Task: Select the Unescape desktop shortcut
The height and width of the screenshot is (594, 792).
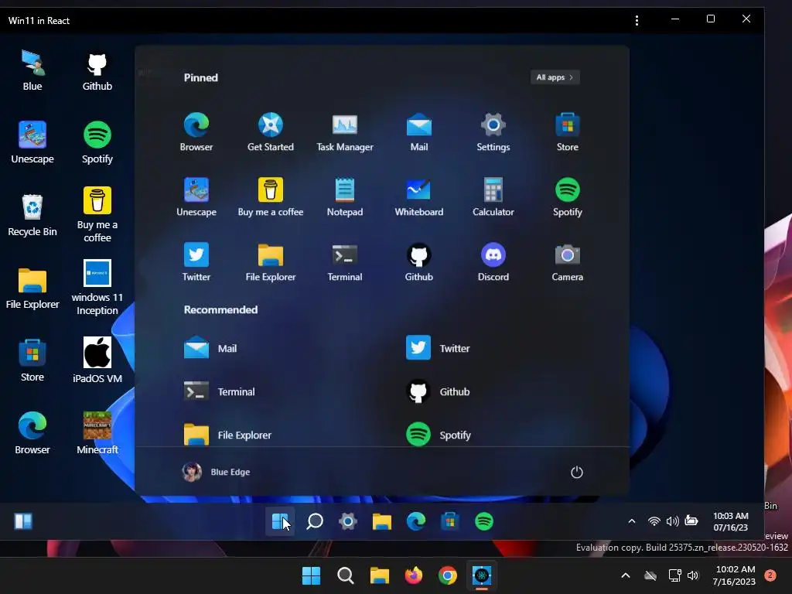Action: click(32, 143)
